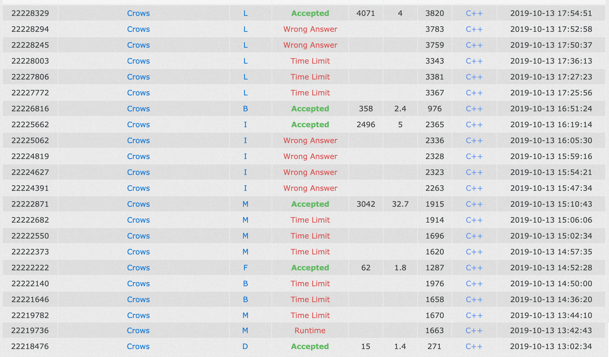Click Crows link in run 22219736 row
Image resolution: width=609 pixels, height=357 pixels.
pyautogui.click(x=138, y=330)
